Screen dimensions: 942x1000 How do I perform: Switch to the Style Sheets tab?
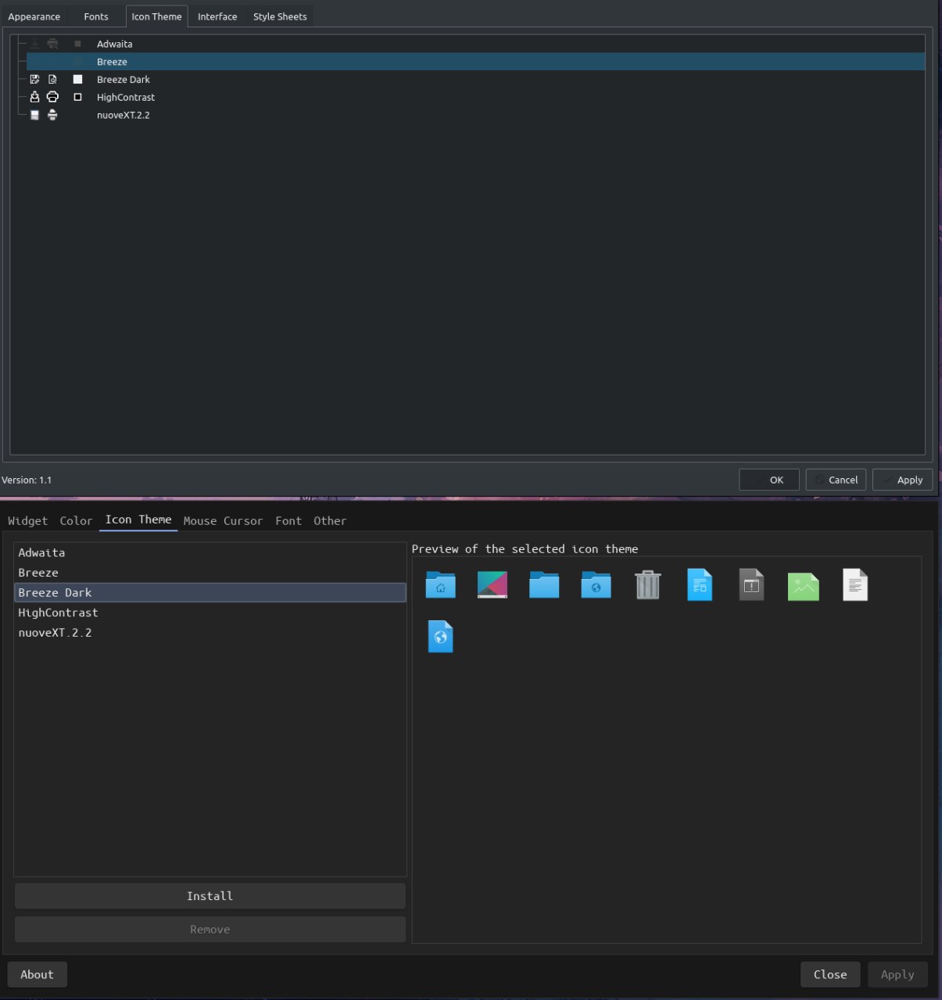click(280, 16)
